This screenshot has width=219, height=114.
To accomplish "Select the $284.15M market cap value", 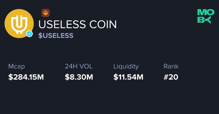I will tap(26, 77).
